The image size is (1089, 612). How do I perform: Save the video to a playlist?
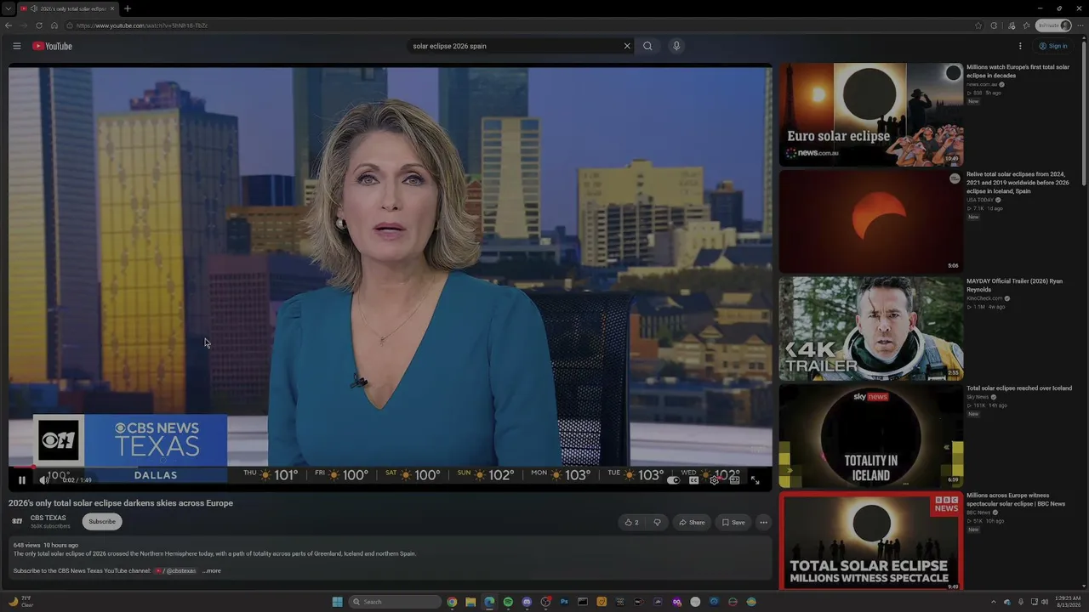(733, 522)
